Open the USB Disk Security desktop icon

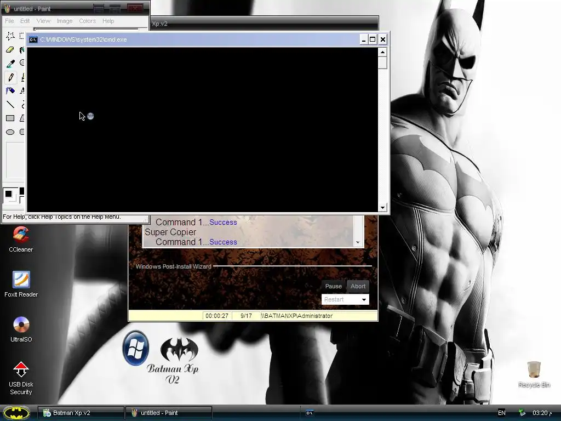pyautogui.click(x=21, y=378)
